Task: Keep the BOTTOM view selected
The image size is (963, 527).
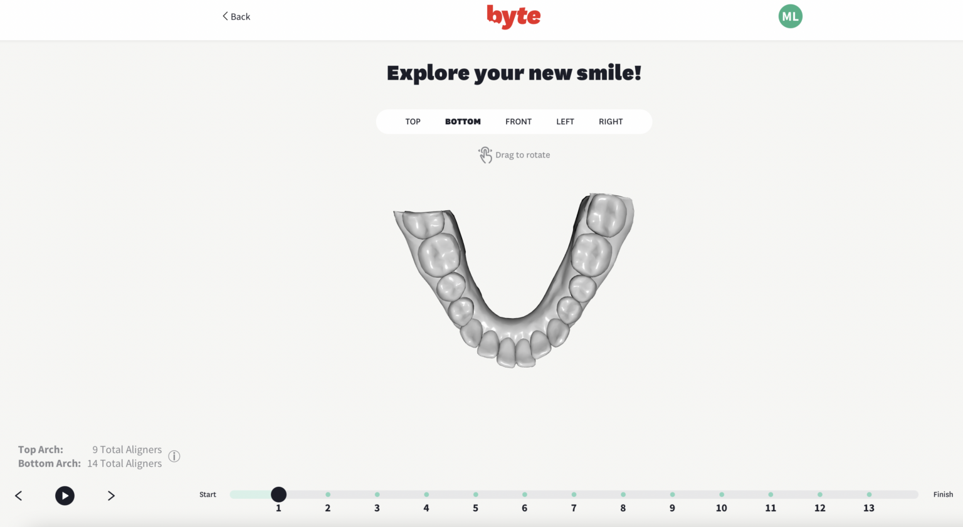Action: [x=463, y=121]
